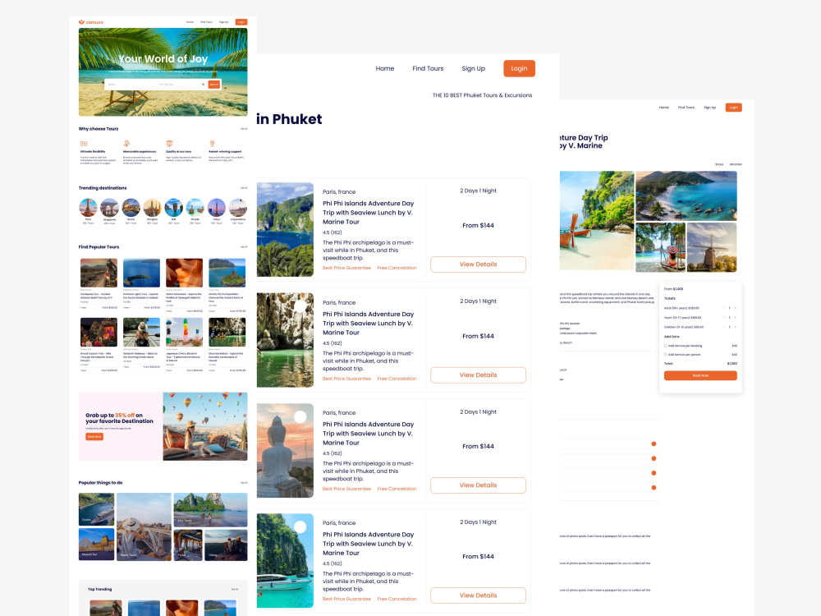The width and height of the screenshot is (821, 616).
Task: Open Home on the Phuket listing page
Action: [x=385, y=69]
